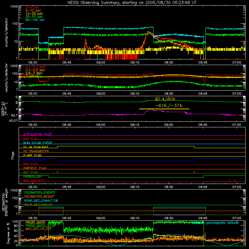Select the BAD_PACKETS flag label
The image size is (249, 249).
click(34, 181)
